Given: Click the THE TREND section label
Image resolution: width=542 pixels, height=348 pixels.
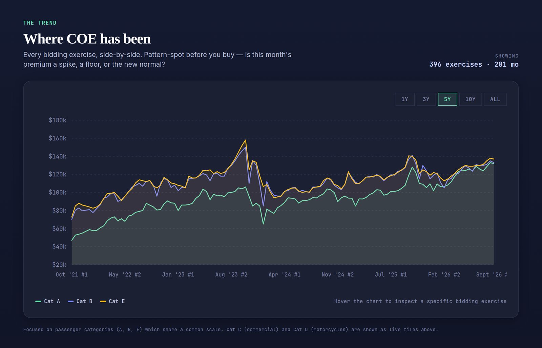Looking at the screenshot, I should pyautogui.click(x=40, y=23).
